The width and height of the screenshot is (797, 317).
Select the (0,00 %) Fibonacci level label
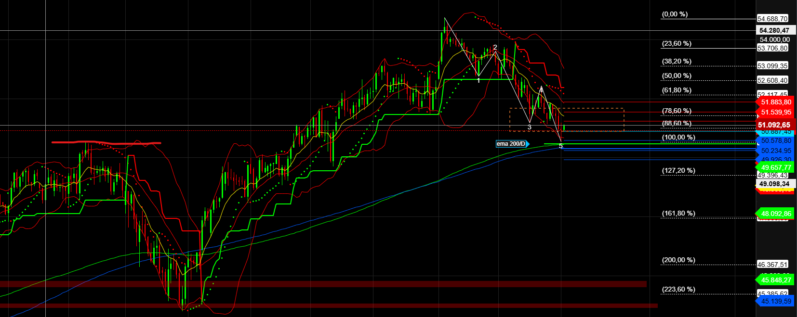(675, 14)
